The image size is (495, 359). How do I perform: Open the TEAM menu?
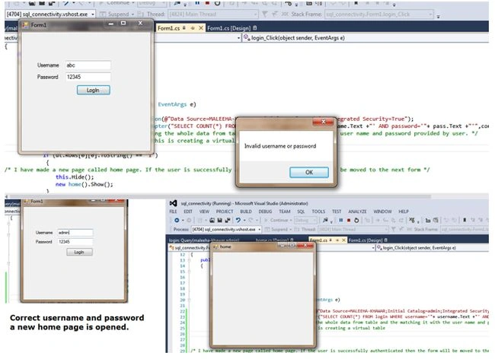pyautogui.click(x=285, y=211)
